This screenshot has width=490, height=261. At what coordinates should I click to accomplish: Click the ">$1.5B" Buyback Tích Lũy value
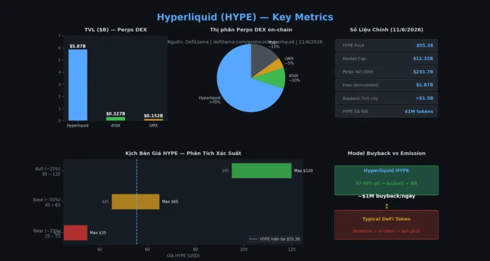coord(424,98)
